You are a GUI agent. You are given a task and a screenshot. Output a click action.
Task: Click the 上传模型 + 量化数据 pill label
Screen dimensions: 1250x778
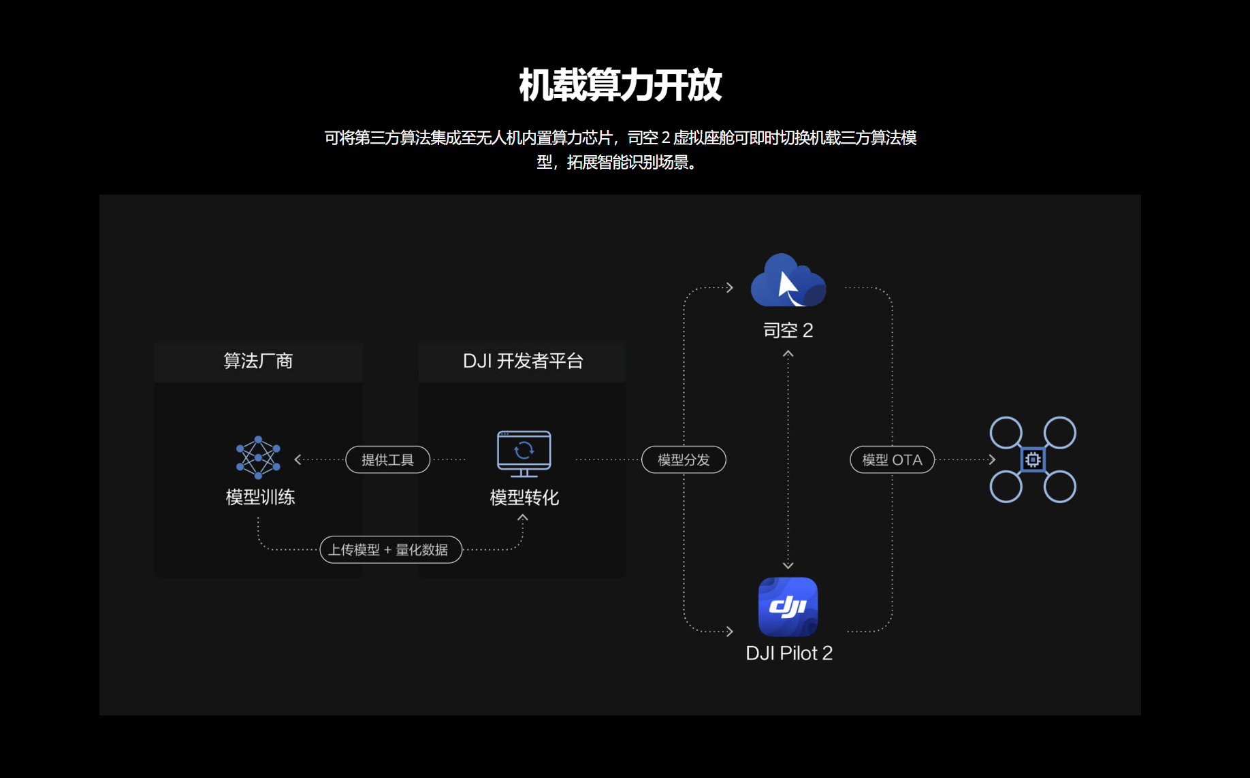click(391, 549)
